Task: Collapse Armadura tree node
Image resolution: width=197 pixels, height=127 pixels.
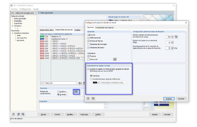Action: click(x=12, y=26)
